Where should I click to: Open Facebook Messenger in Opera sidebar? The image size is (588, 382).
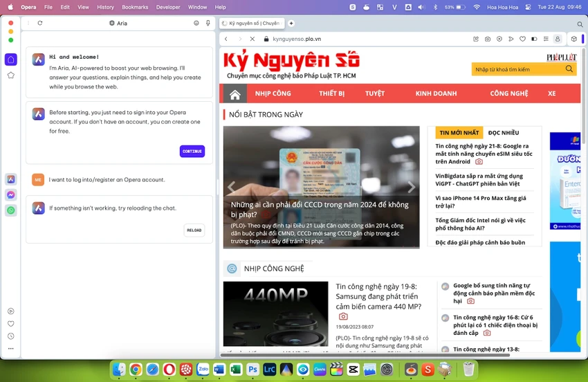(x=11, y=194)
